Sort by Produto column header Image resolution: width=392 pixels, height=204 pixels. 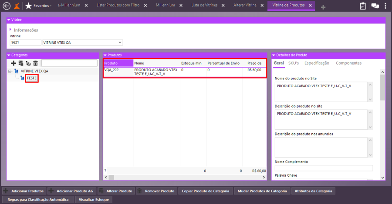click(x=118, y=63)
